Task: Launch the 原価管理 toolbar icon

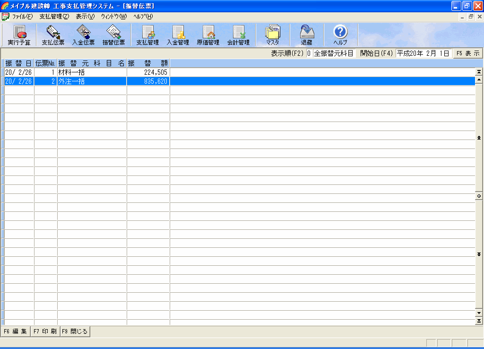Action: pos(208,35)
